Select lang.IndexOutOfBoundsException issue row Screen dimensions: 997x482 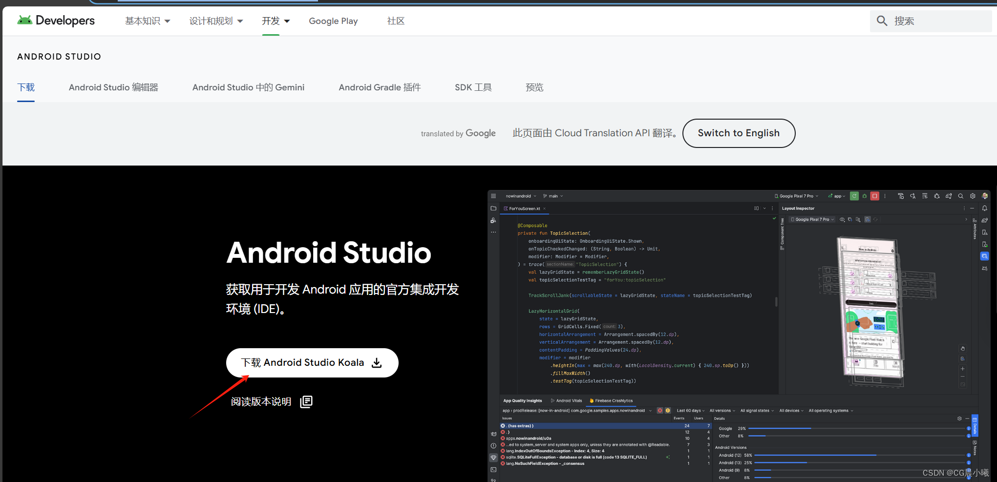tap(606, 451)
